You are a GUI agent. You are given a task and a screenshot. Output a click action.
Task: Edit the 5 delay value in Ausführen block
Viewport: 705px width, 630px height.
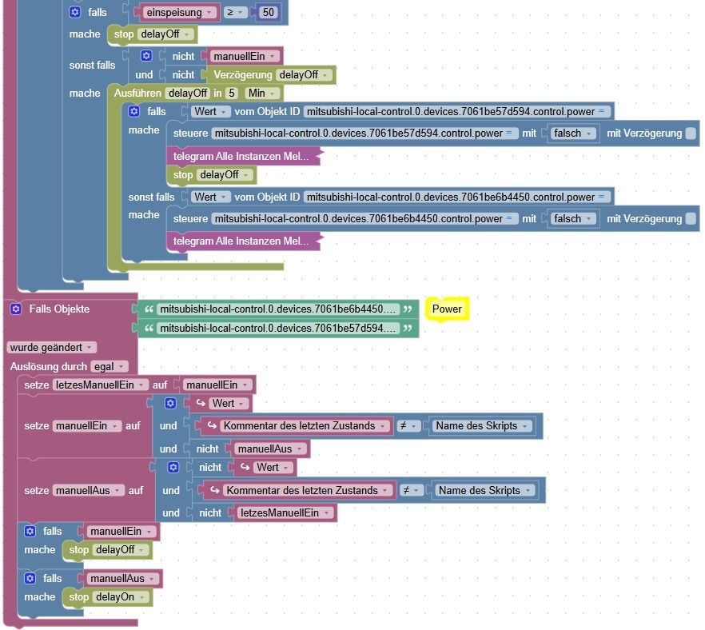click(x=232, y=93)
